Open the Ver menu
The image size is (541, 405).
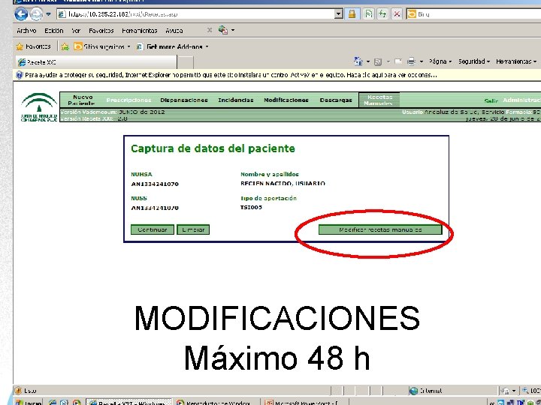[x=76, y=31]
